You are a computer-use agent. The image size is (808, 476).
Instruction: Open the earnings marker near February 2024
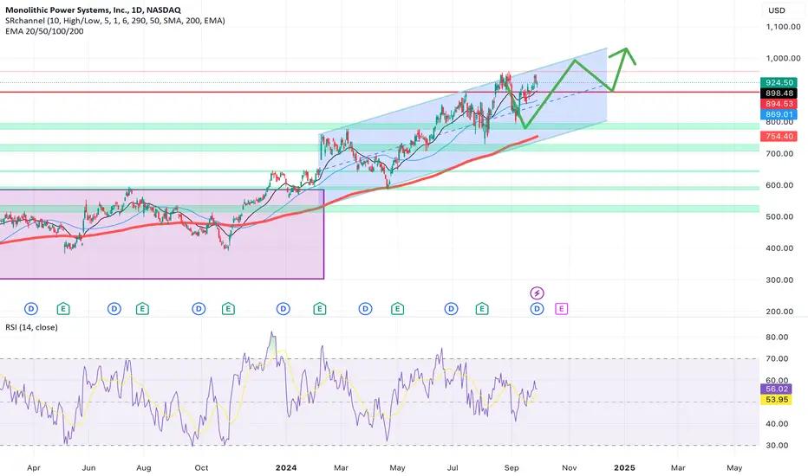320,309
